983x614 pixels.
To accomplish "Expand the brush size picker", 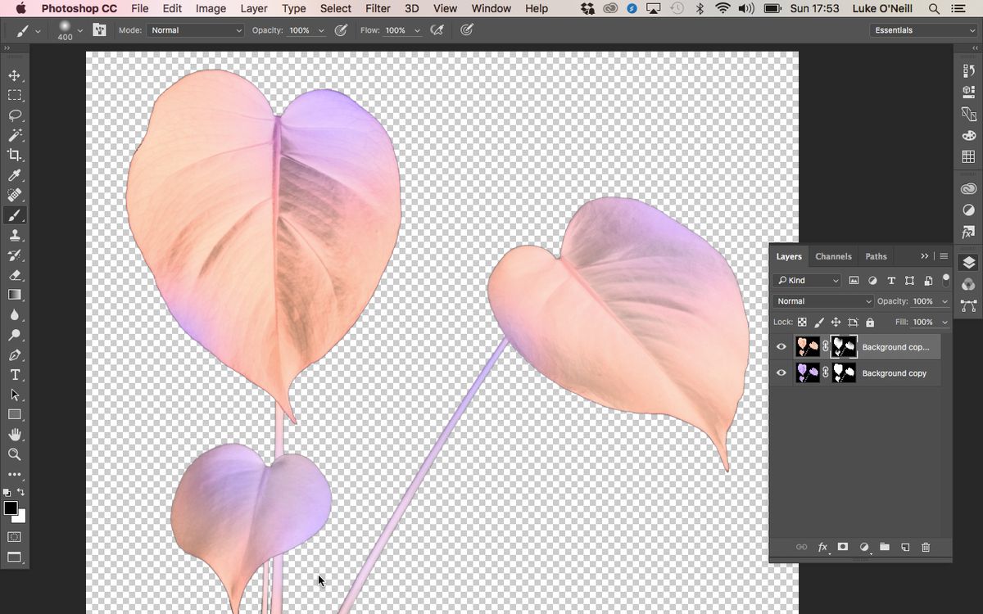I will [x=79, y=31].
